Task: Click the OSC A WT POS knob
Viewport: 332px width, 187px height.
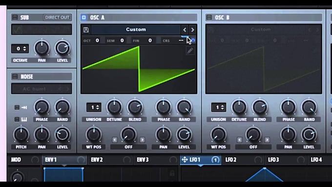Action: pyautogui.click(x=94, y=134)
